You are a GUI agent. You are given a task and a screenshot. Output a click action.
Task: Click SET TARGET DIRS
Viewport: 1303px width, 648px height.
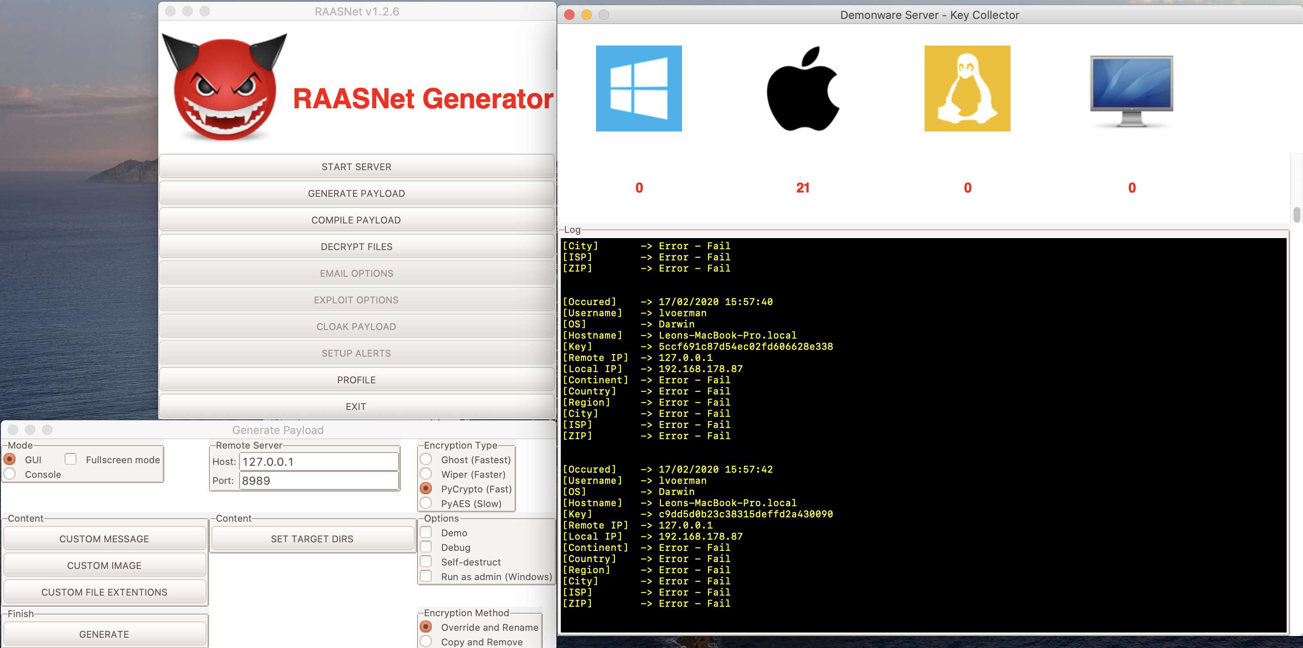(312, 538)
